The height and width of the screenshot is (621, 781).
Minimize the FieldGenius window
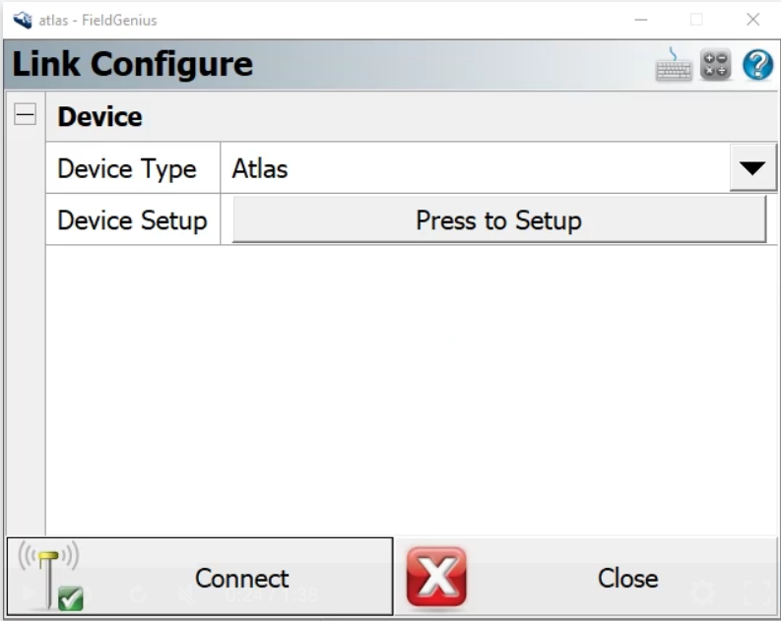coord(641,20)
